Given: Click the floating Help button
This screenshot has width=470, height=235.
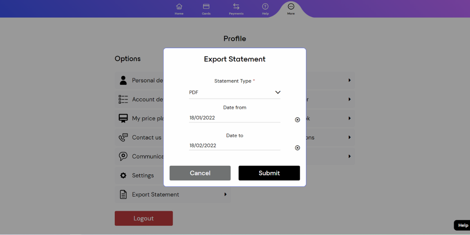Looking at the screenshot, I should (463, 225).
